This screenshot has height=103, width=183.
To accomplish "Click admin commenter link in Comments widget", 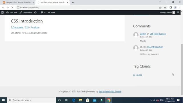I will [x=143, y=34].
